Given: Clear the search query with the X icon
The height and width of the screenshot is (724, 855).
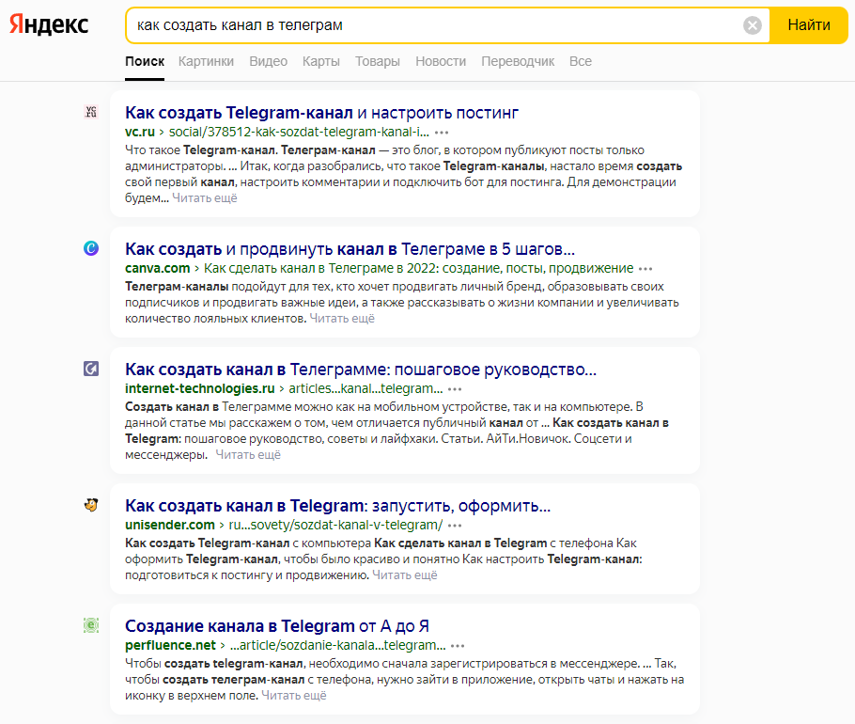Looking at the screenshot, I should (x=753, y=25).
